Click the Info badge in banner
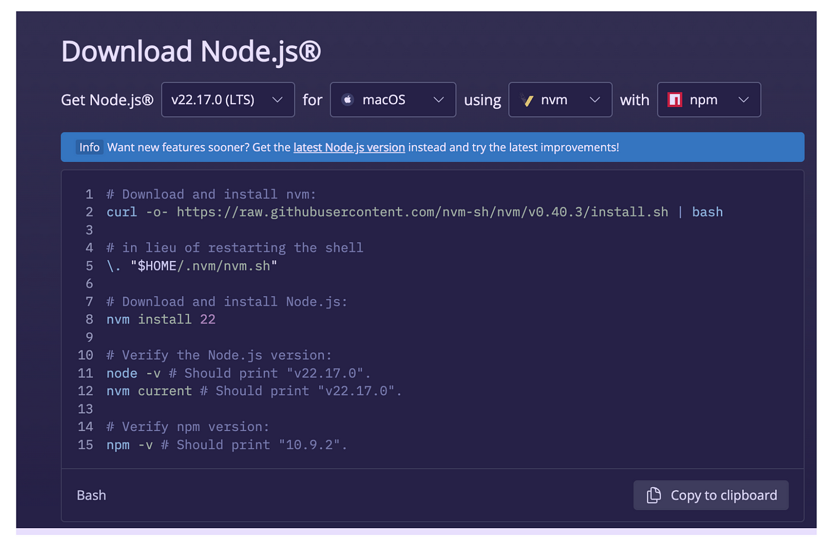Screen dimensions: 830x540 90,147
